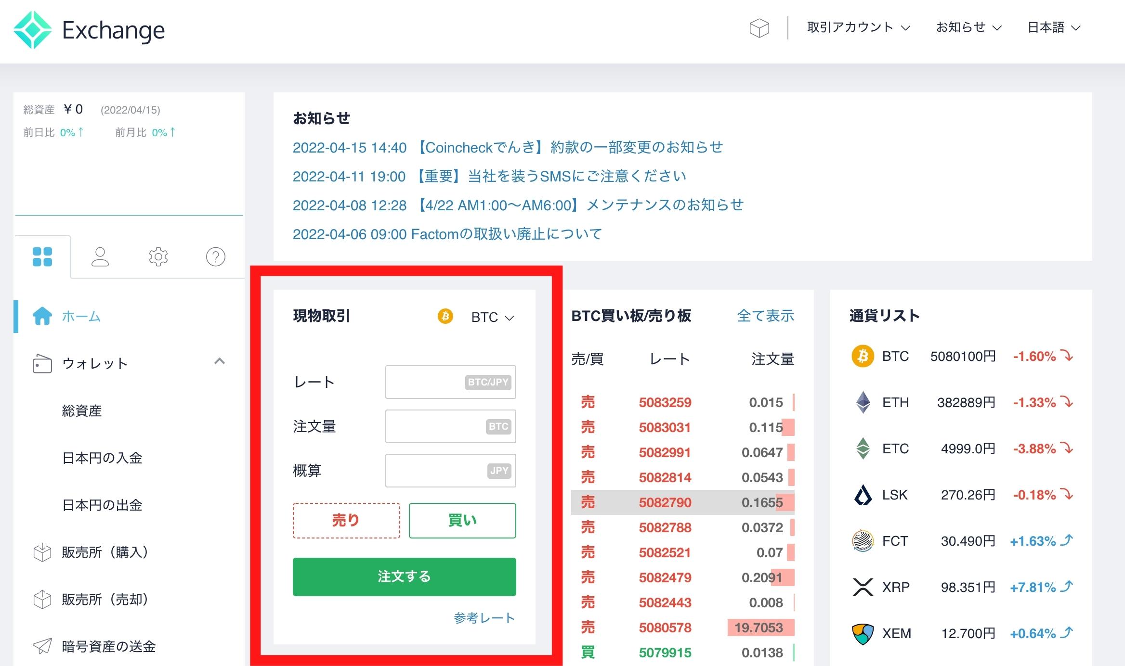Open 総資産 under the wallet menu

[82, 410]
